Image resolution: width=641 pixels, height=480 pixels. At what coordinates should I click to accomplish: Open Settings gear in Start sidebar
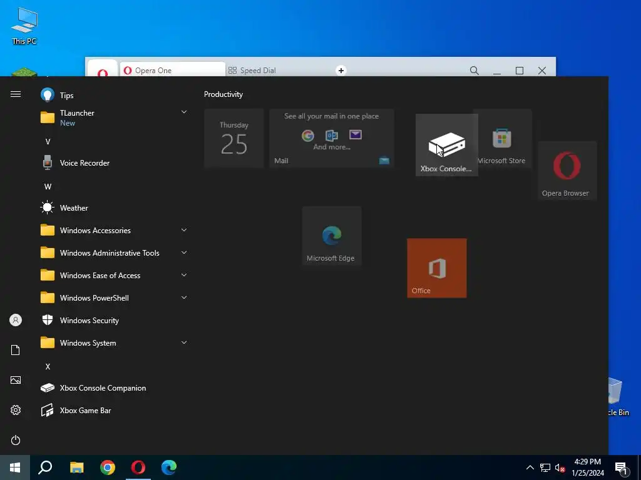point(16,410)
